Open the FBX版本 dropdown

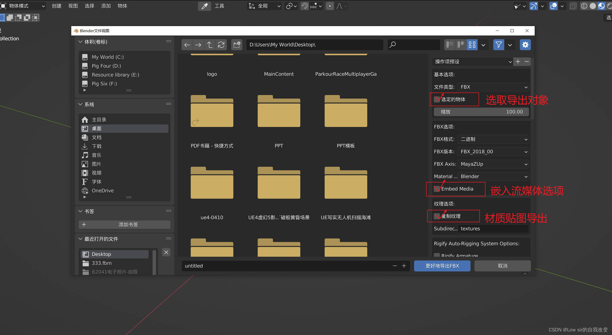click(x=493, y=152)
